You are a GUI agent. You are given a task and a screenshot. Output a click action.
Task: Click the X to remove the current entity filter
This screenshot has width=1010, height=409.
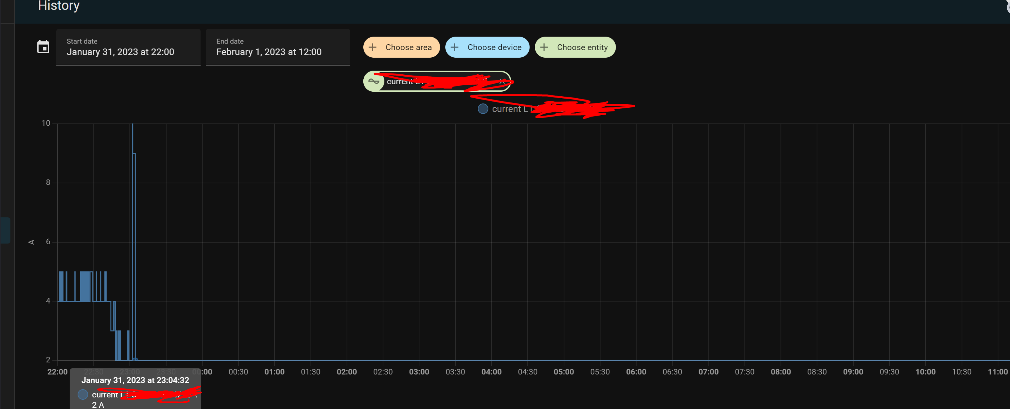503,82
